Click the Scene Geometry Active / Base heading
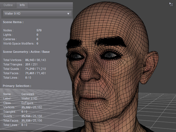The width and height of the screenshot is (176, 132). [x=26, y=52]
